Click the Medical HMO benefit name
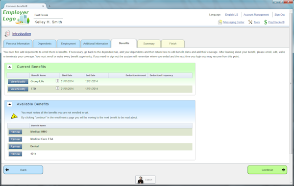The image size is (294, 186). (39, 132)
